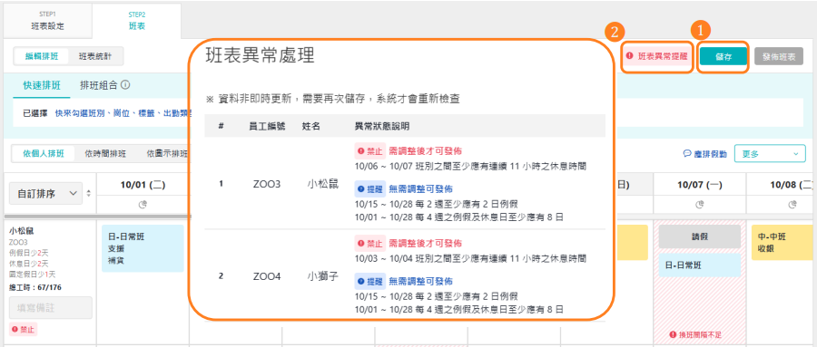Open the STEP1 班表設定 tab

pyautogui.click(x=47, y=20)
